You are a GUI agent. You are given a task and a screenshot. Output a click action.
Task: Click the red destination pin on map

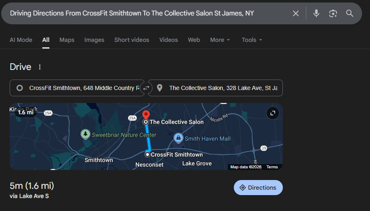pos(146,115)
